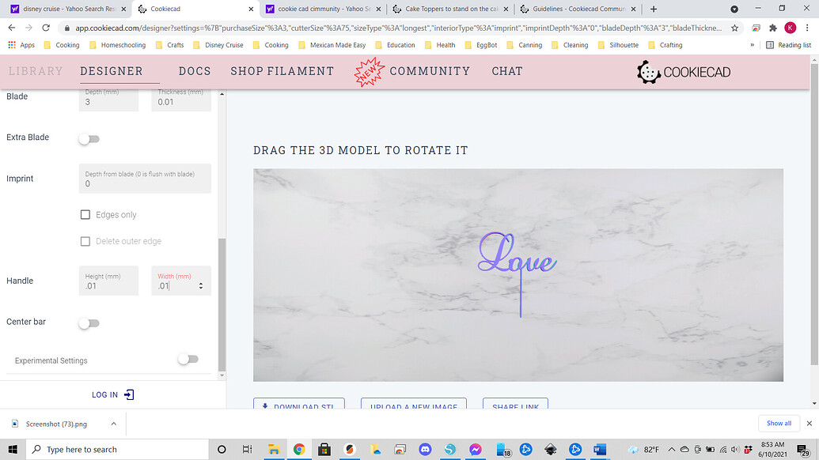Click the Handle Width stepper arrows
The height and width of the screenshot is (460, 819).
point(200,286)
